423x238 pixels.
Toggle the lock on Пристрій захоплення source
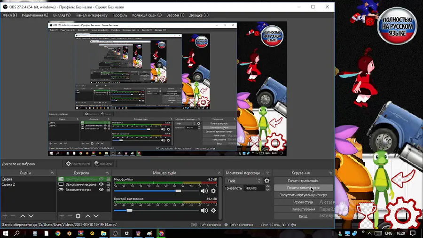click(x=108, y=179)
